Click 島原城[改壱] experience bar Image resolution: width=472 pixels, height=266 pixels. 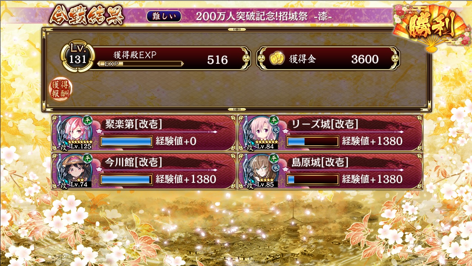coord(313,179)
